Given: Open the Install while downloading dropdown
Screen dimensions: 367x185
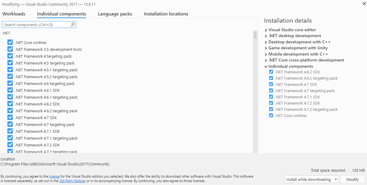Looking at the screenshot, I should pos(312,179).
